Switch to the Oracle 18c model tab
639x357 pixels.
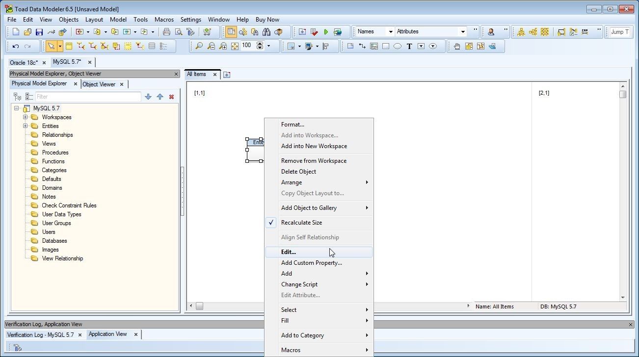tap(24, 63)
